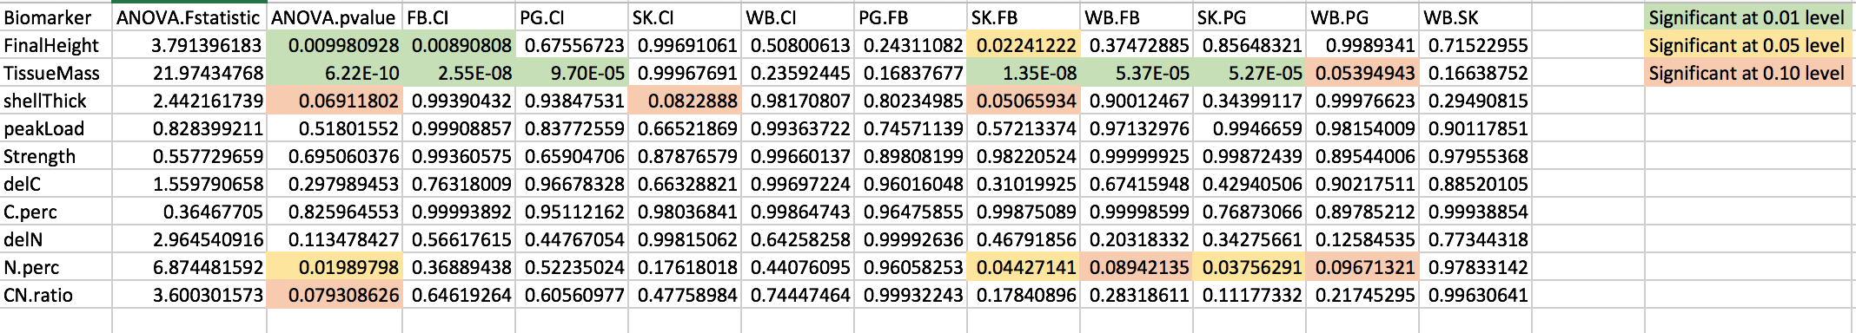
Task: Click the FinalHeight row label
Action: (56, 45)
